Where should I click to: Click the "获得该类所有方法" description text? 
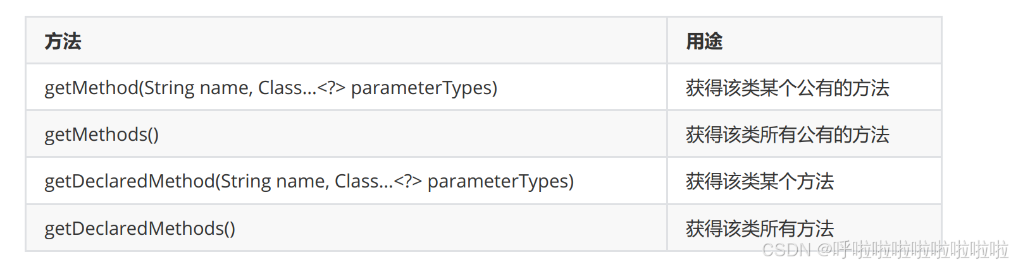pos(759,228)
